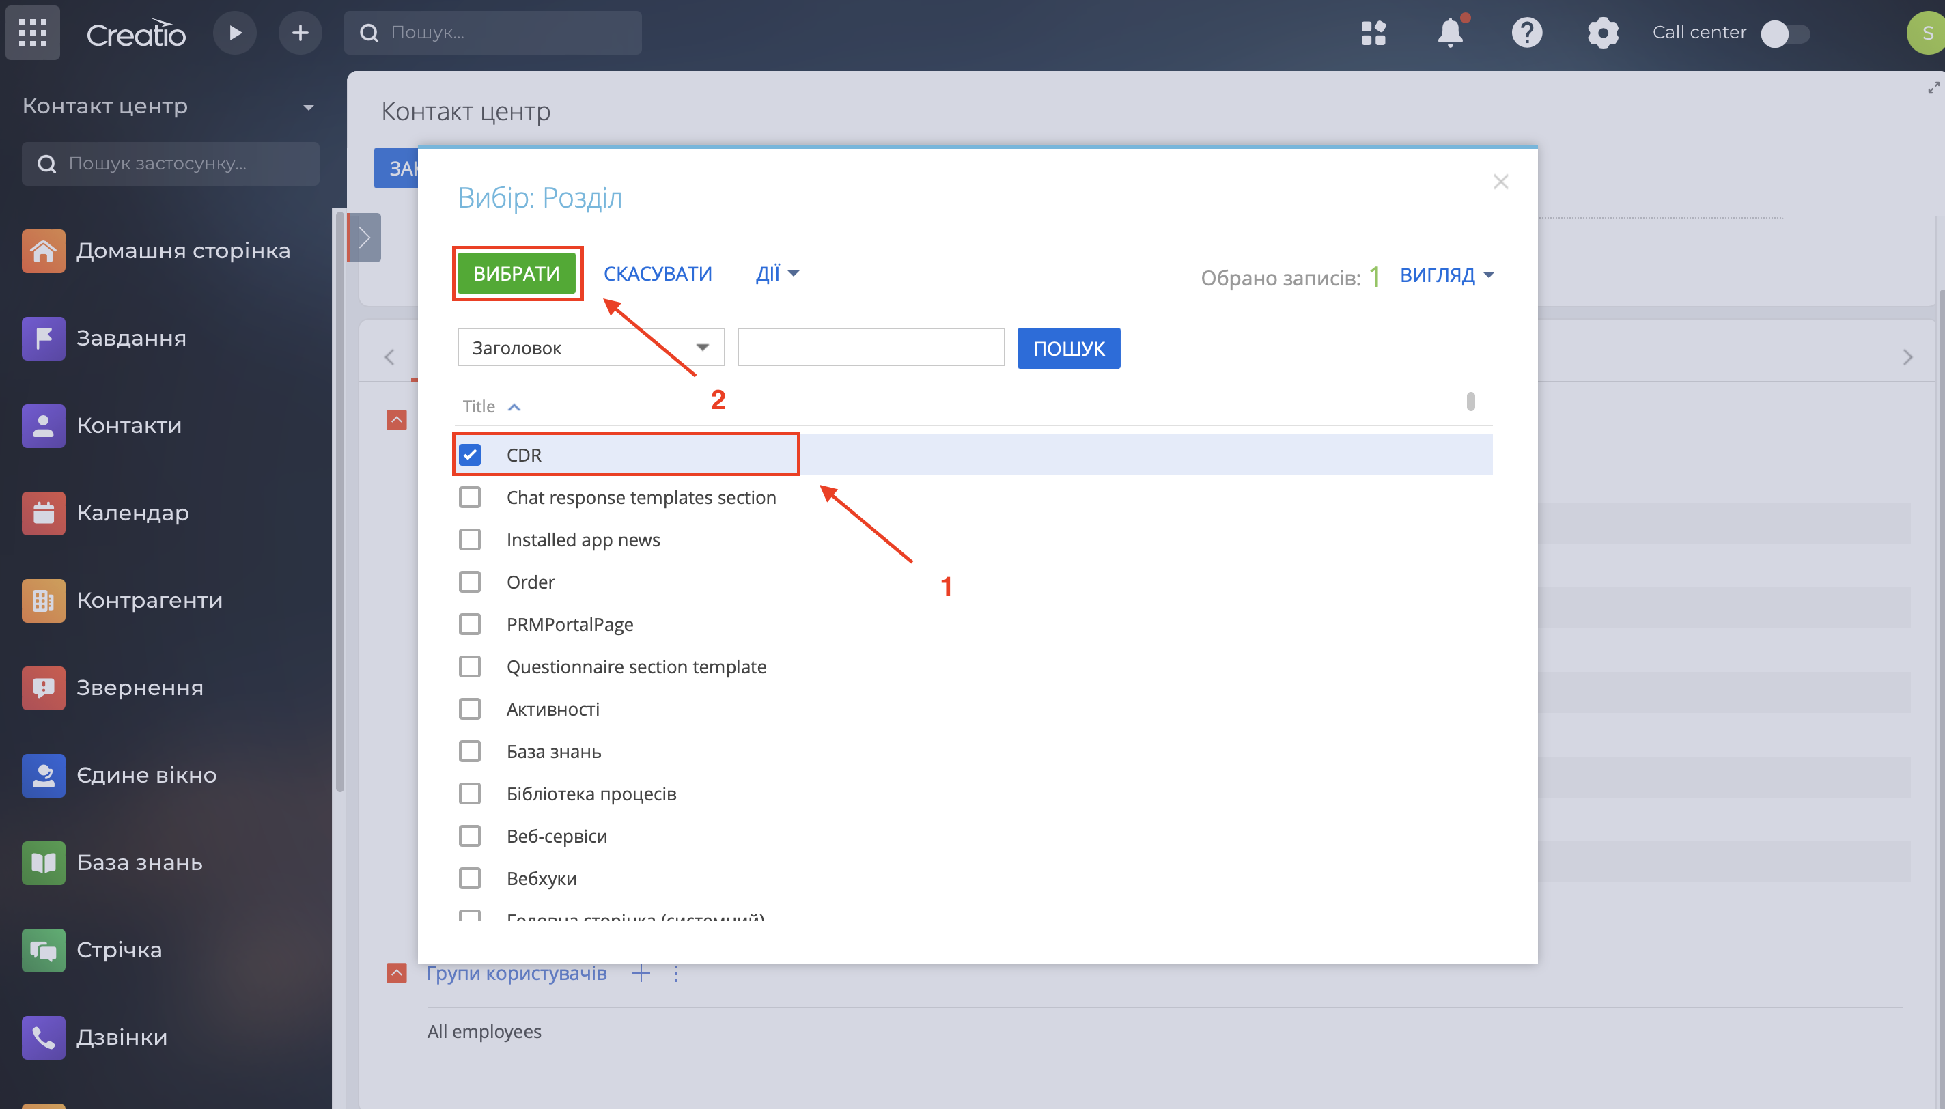The width and height of the screenshot is (1945, 1109).
Task: Check the Installed app news checkbox
Action: 470,539
